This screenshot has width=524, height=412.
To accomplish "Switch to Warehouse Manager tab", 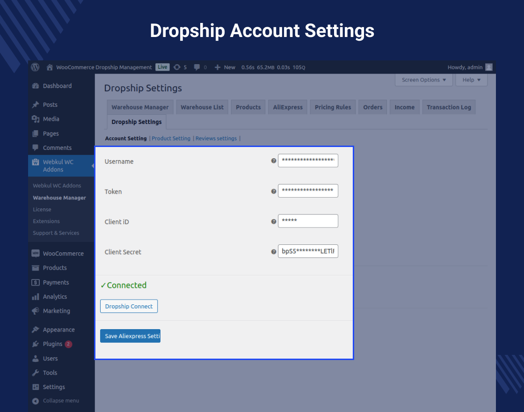I will [140, 107].
